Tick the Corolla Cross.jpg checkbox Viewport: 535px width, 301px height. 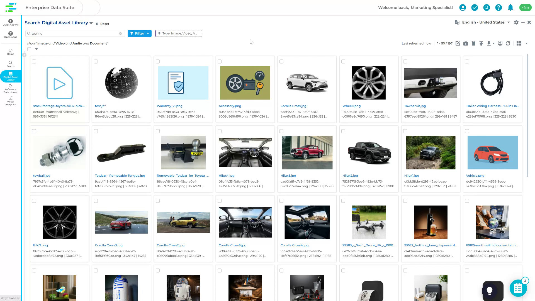pos(281,61)
